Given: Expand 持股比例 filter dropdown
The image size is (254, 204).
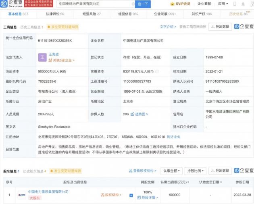Looking at the screenshot, I should click(x=196, y=171).
